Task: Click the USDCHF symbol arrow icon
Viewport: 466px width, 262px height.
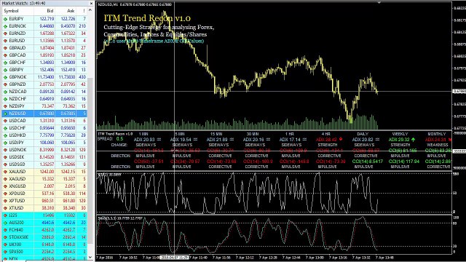Action: click(x=5, y=128)
